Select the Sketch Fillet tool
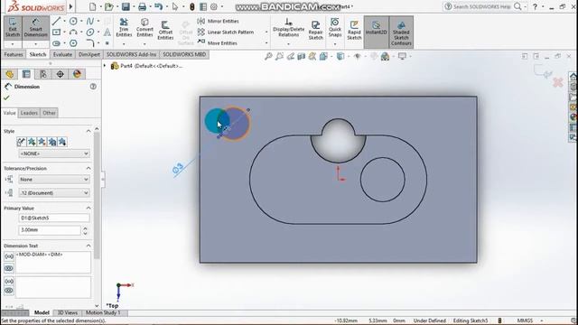The image size is (578, 325). click(90, 43)
